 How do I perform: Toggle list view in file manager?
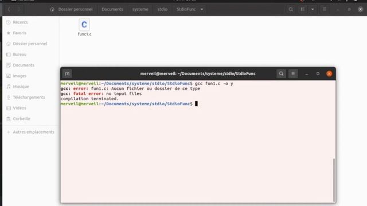point(303,9)
